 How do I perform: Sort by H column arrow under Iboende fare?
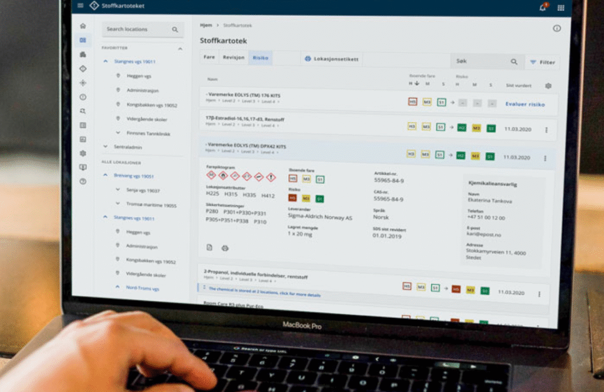[417, 83]
